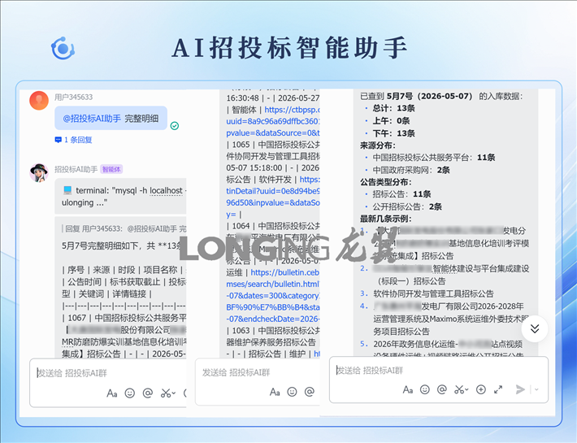The width and height of the screenshot is (577, 443).
Task: Click the 用户345633 username label
Action: (74, 98)
